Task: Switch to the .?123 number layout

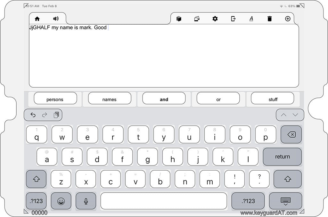Action: coord(36,201)
